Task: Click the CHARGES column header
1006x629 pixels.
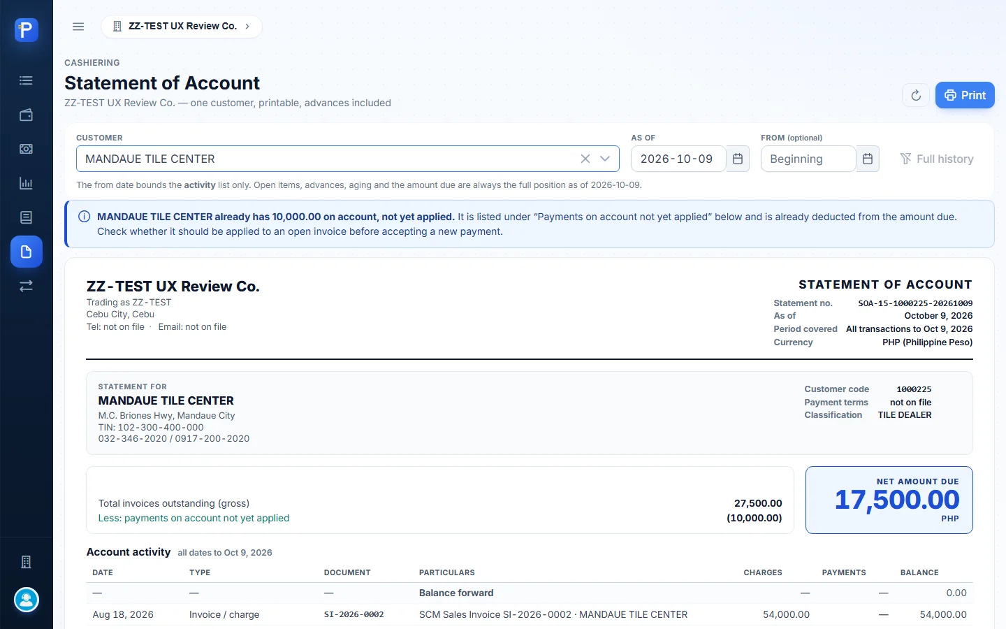Action: [x=763, y=572]
